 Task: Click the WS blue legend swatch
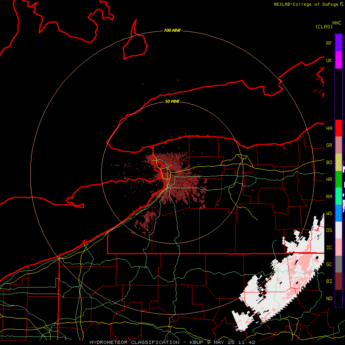click(x=338, y=213)
